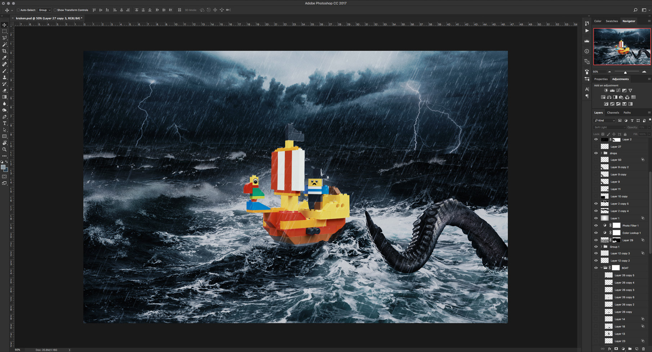Viewport: 652px width, 352px height.
Task: Expand the drops group
Action: (x=601, y=153)
